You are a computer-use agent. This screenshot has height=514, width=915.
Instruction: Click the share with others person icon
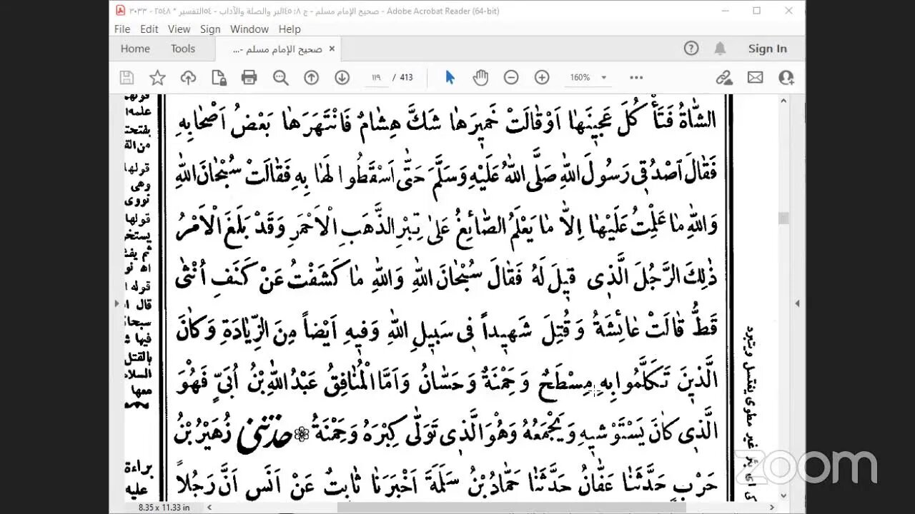(786, 78)
